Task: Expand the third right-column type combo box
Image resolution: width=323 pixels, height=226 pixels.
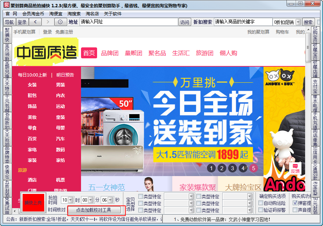Action: [x=250, y=210]
